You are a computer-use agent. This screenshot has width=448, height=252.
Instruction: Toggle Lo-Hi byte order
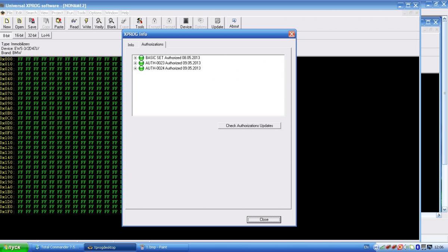click(46, 35)
